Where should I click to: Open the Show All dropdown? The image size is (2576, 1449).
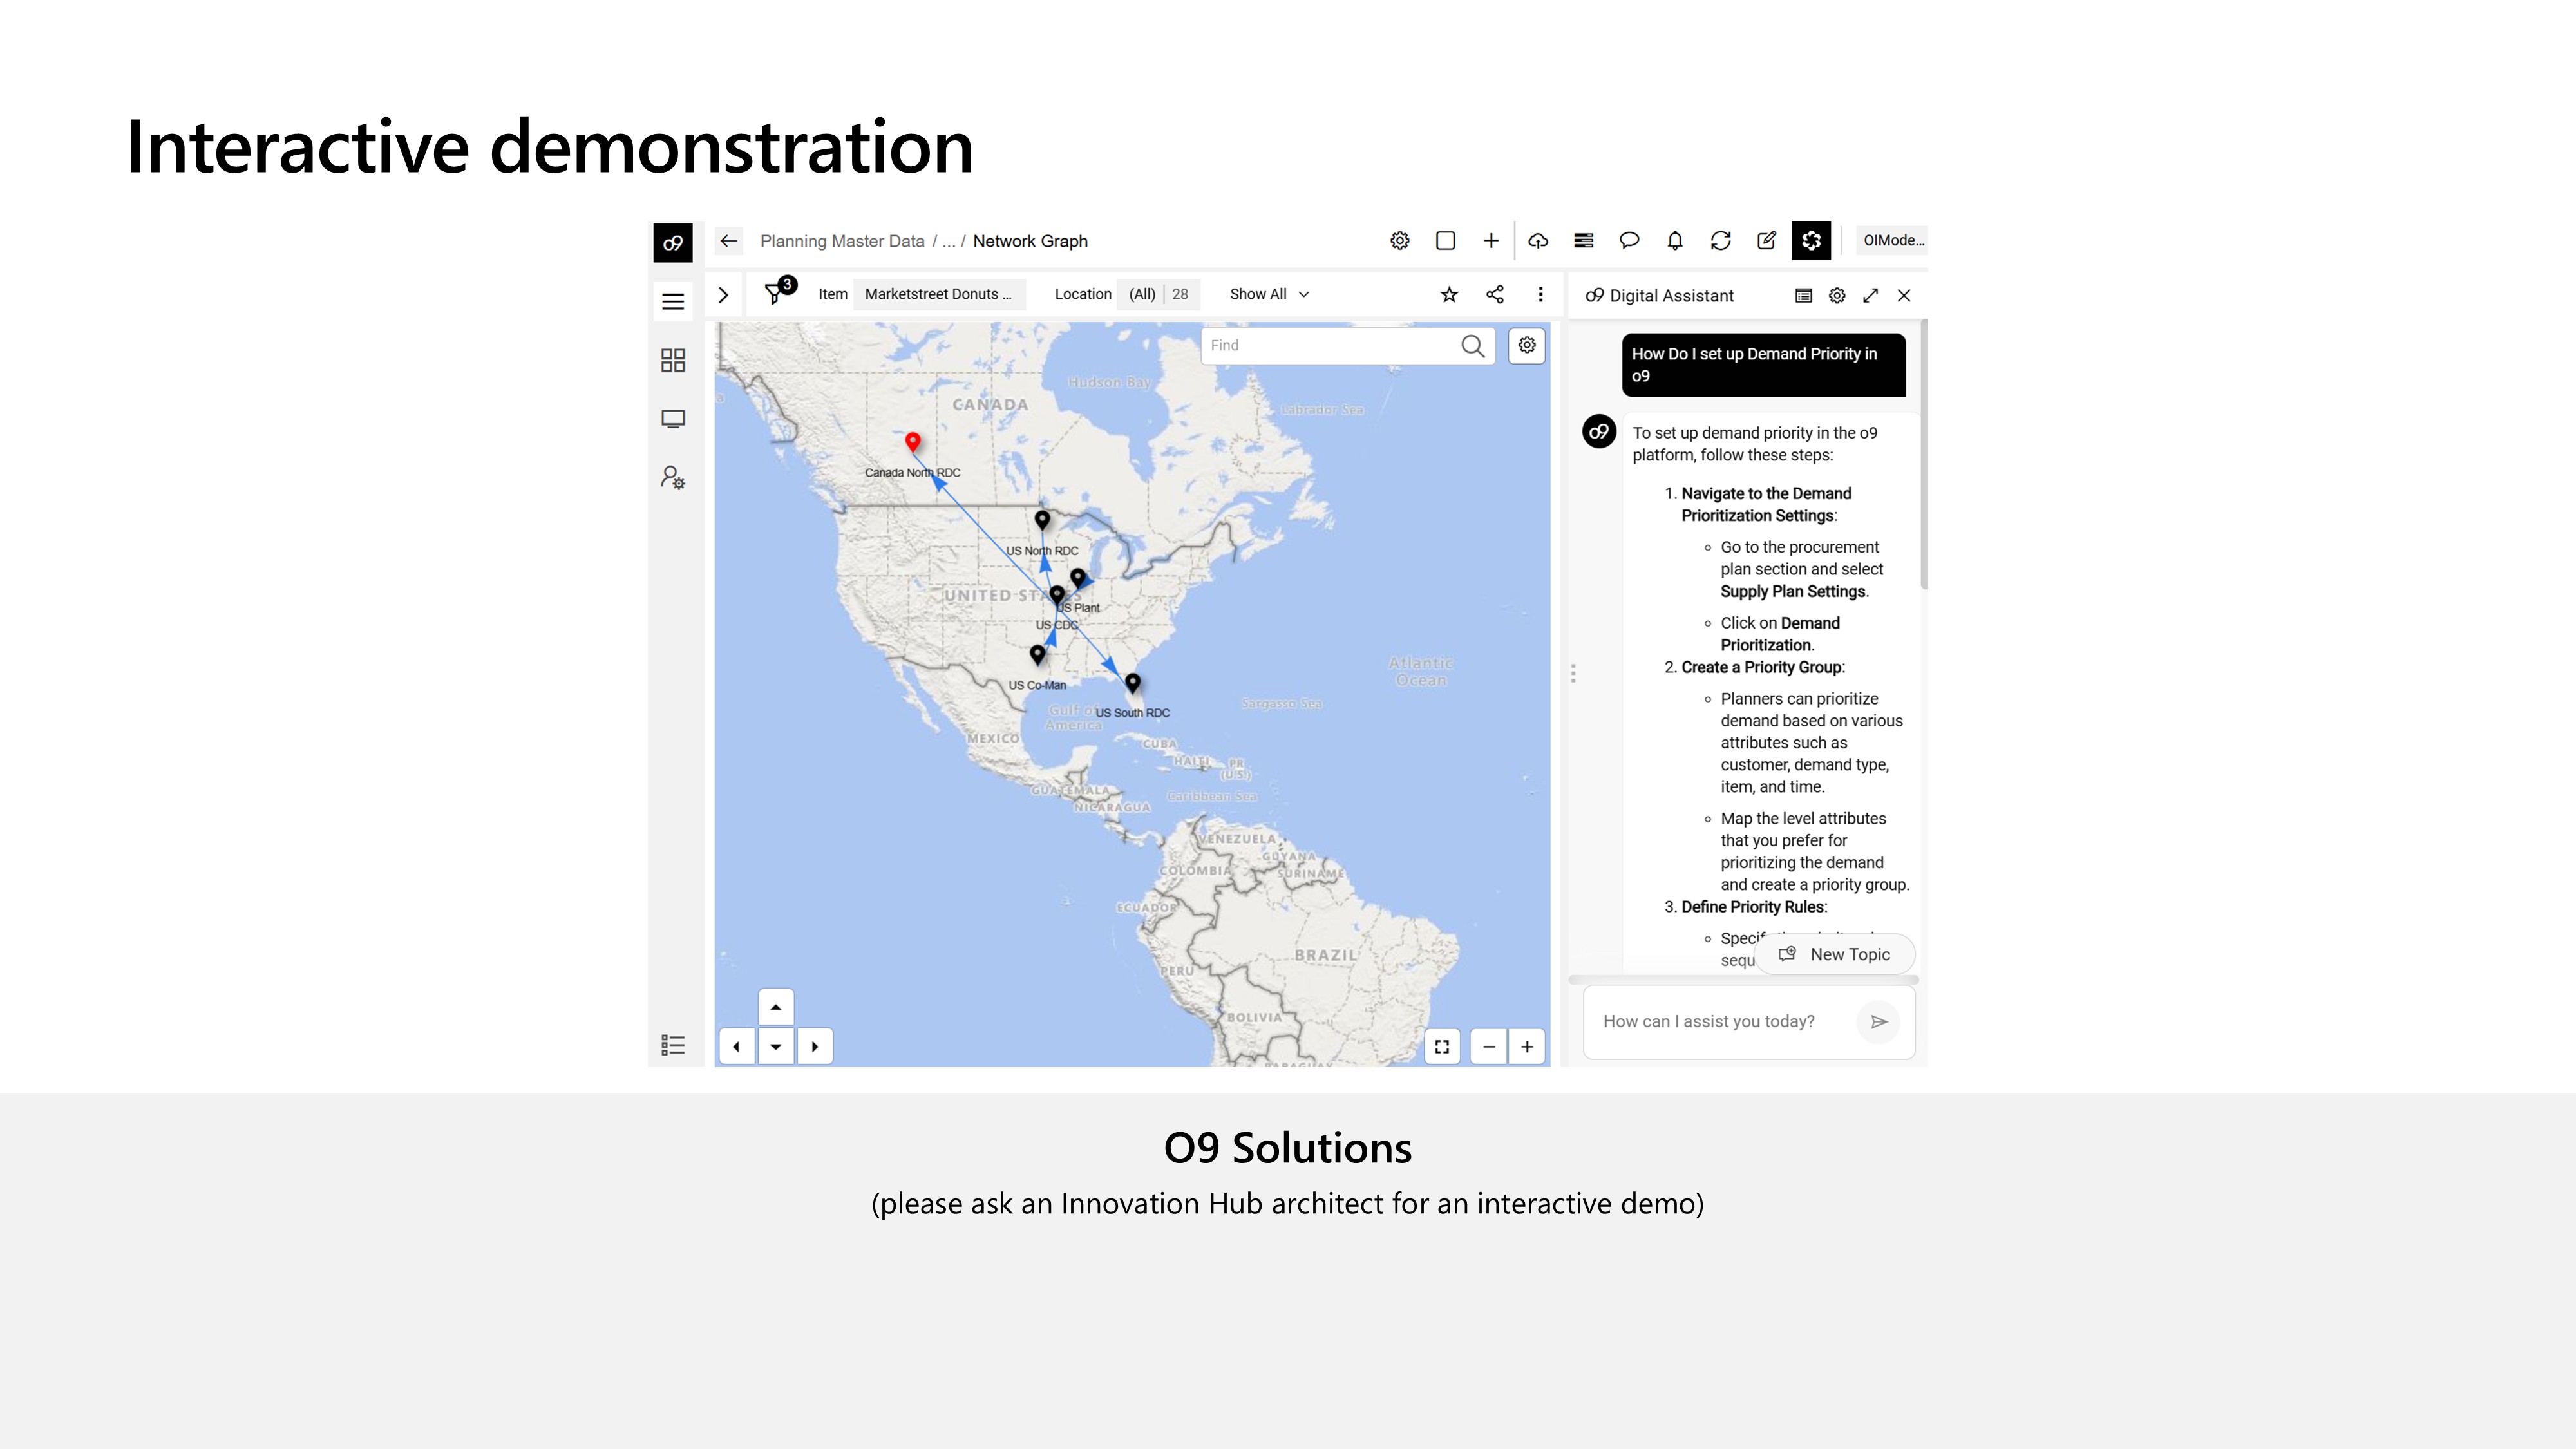pyautogui.click(x=1269, y=294)
